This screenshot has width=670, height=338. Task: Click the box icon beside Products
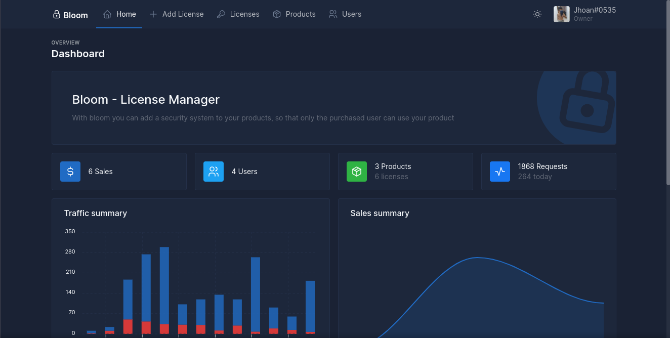[276, 14]
